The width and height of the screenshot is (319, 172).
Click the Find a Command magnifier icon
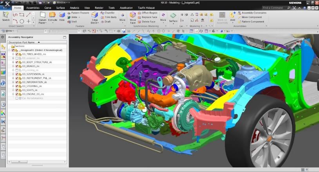(x=289, y=8)
